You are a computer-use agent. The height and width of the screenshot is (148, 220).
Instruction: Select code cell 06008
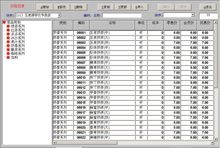point(81,68)
